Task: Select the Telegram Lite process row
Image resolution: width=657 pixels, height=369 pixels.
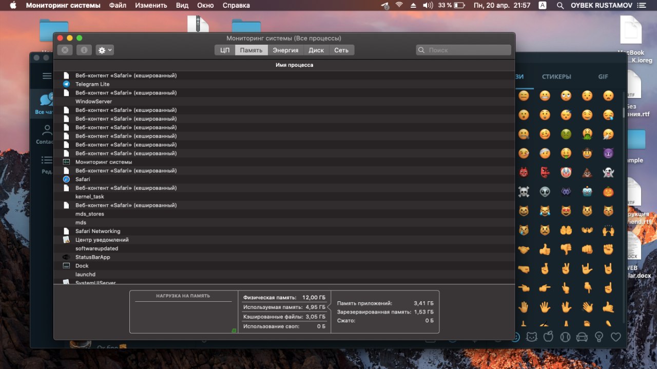Action: click(x=284, y=84)
